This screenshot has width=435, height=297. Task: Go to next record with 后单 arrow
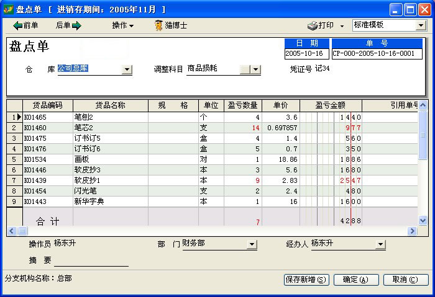(76, 25)
